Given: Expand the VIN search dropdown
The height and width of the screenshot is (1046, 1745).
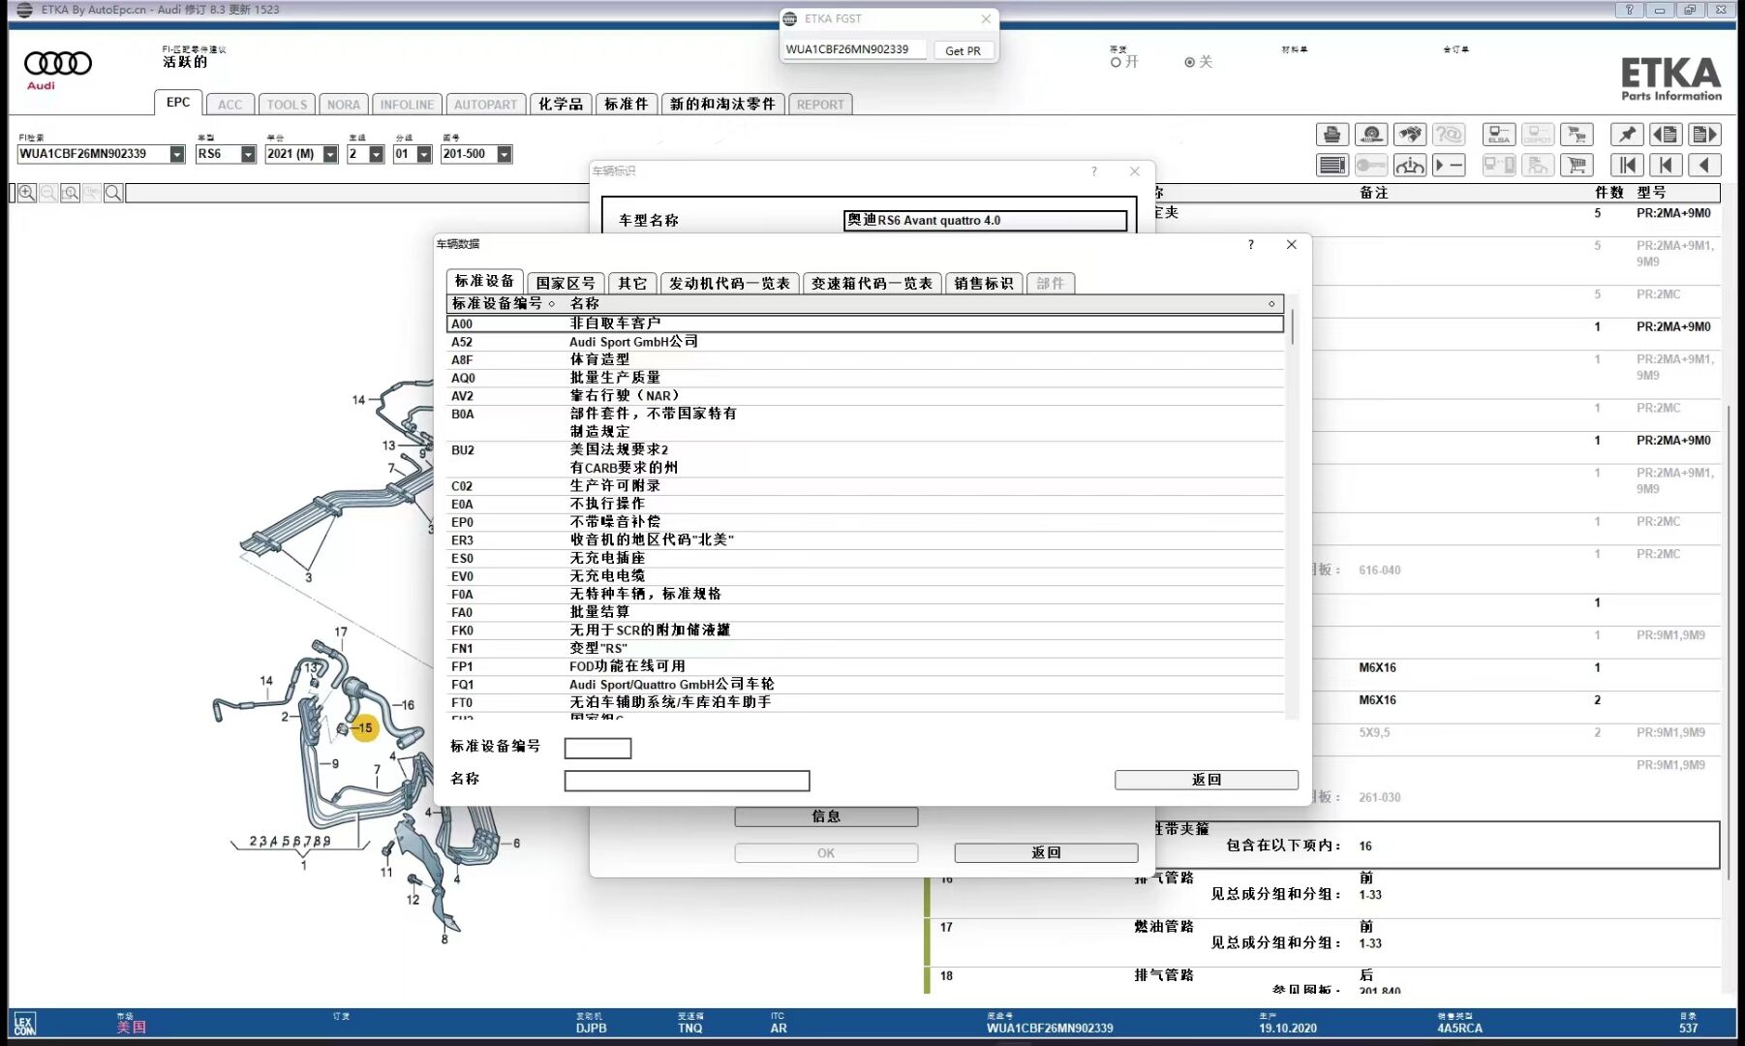Looking at the screenshot, I should point(177,154).
